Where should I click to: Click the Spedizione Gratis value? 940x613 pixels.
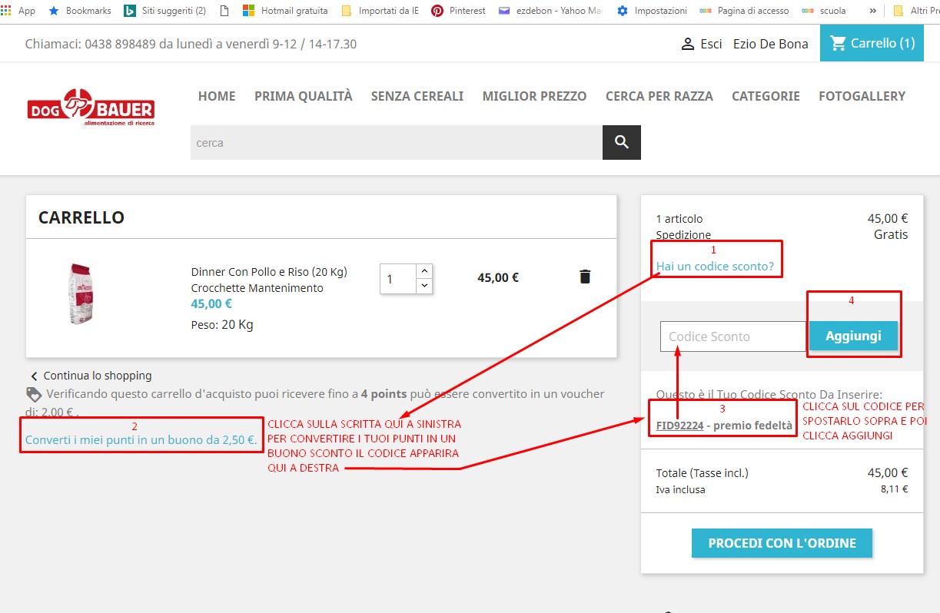coord(891,234)
